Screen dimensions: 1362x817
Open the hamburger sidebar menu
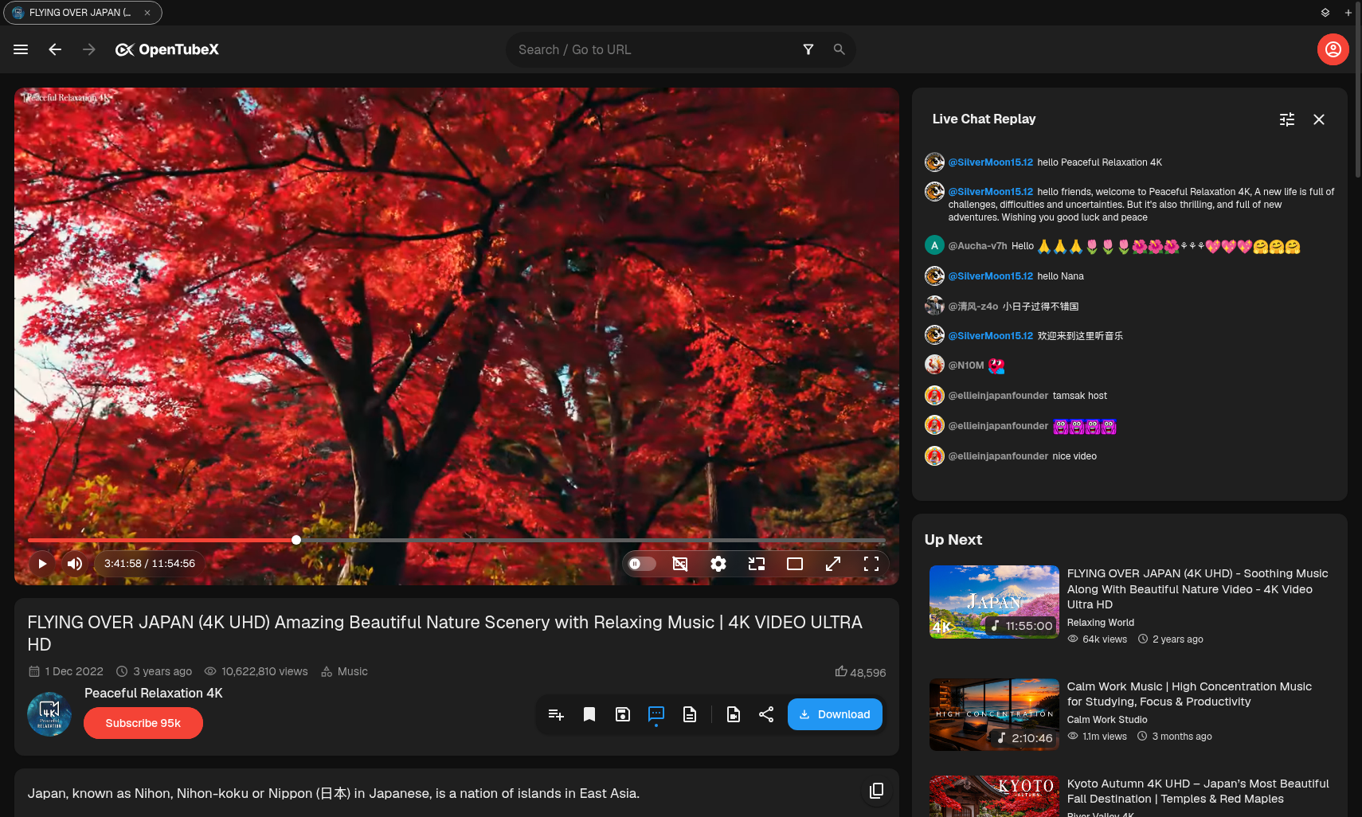21,49
